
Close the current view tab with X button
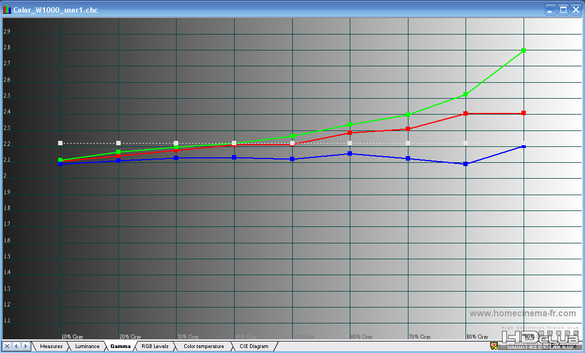tap(7, 346)
